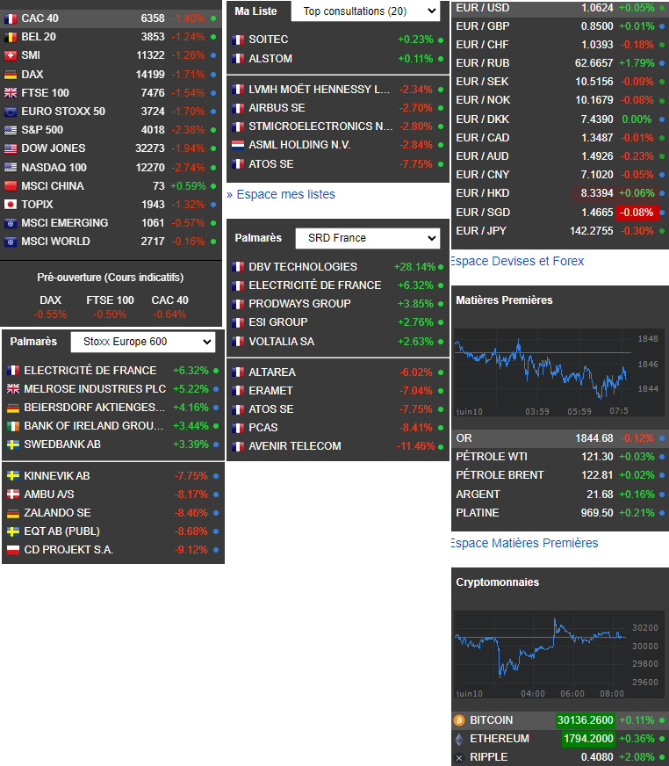Screen dimensions: 669x766
Task: Click STMICROELECTRONICS N... row
Action: pyautogui.click(x=338, y=126)
